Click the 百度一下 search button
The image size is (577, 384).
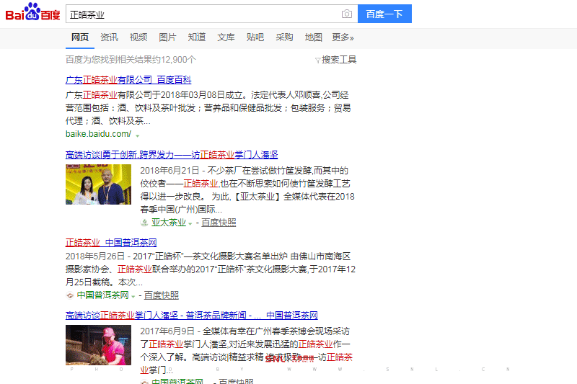point(384,14)
